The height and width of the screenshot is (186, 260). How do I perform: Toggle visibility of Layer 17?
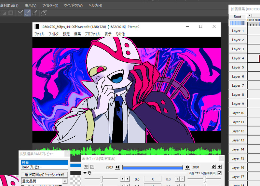tap(238, 176)
